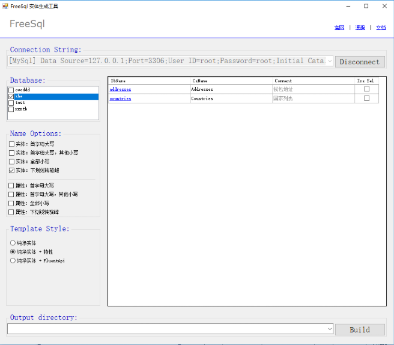This screenshot has width=394, height=345.
Task: Enable 属性: 下划线转驼峰 option
Action: 11,212
